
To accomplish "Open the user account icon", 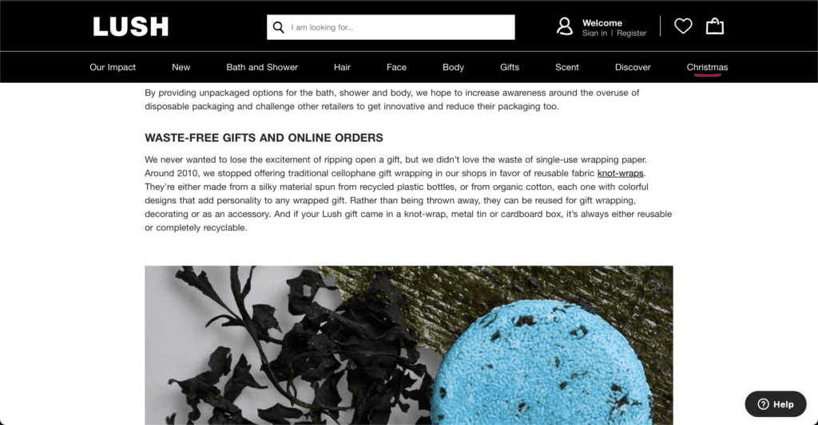I will click(x=565, y=26).
